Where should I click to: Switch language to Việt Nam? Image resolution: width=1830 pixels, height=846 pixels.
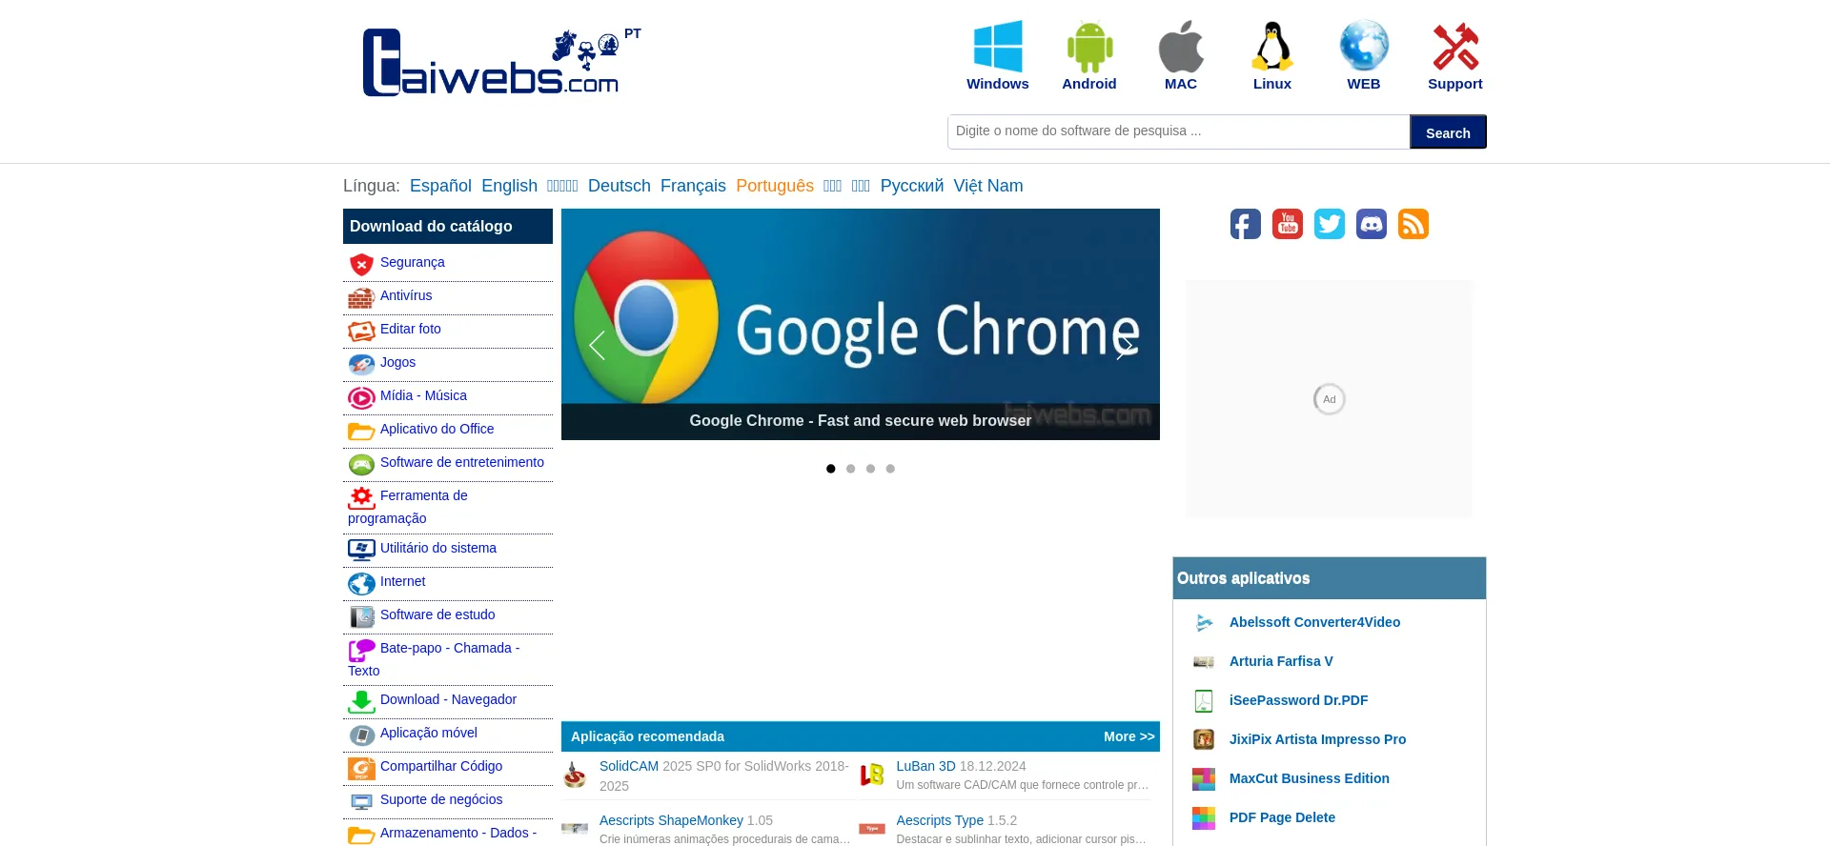[988, 186]
